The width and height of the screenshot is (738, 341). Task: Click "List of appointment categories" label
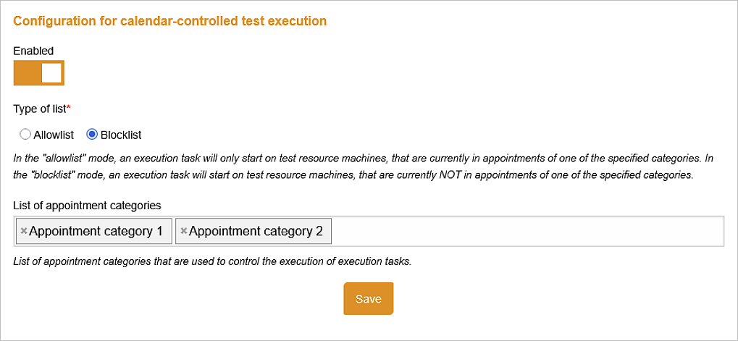pyautogui.click(x=87, y=206)
